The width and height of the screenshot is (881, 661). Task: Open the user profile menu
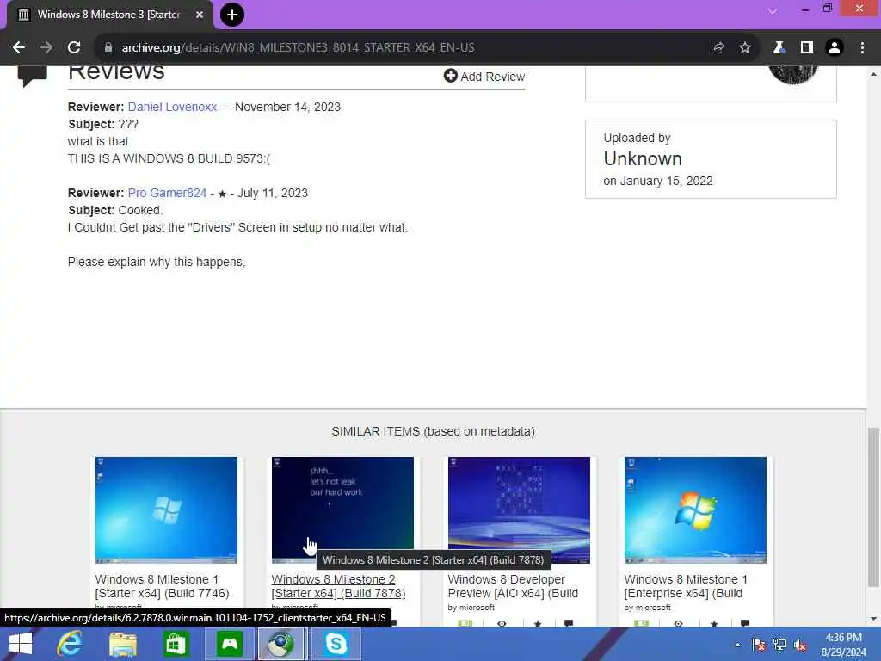tap(835, 48)
